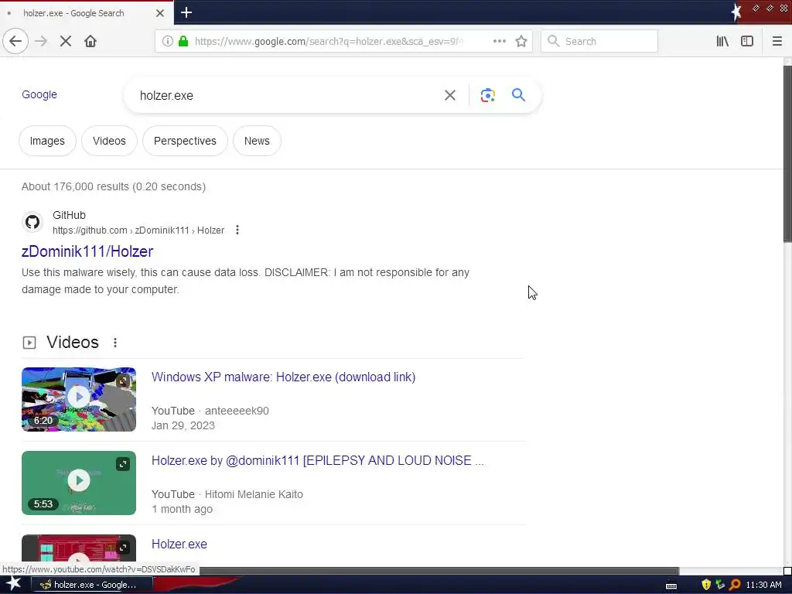Viewport: 792px width, 594px height.
Task: Open the third Holzer.exe video link
Action: pos(179,544)
